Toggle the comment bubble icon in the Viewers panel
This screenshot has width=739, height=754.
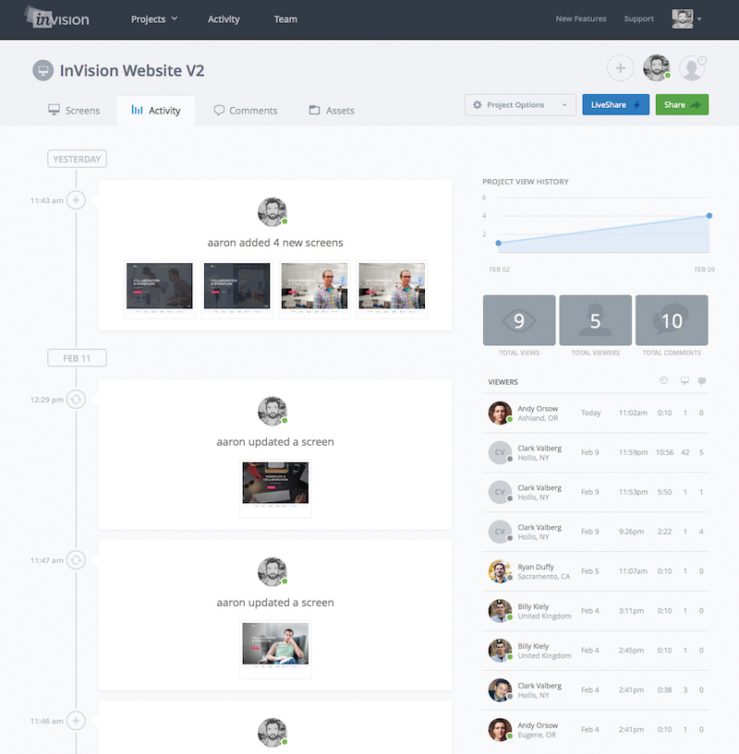pyautogui.click(x=702, y=380)
